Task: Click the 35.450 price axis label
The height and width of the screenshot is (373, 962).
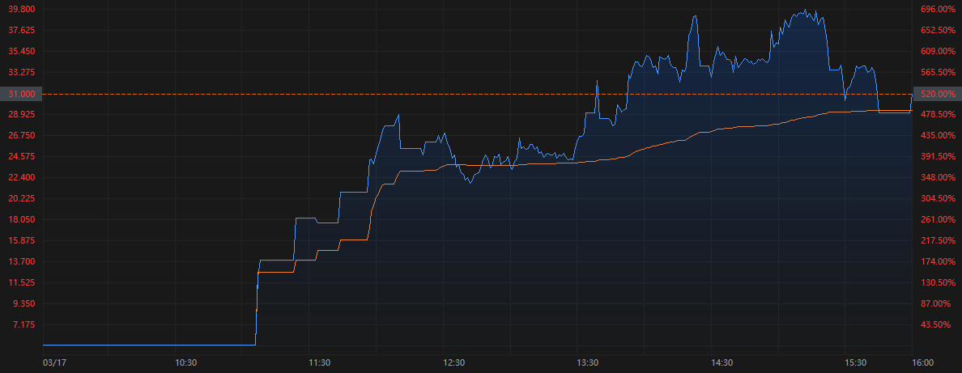Action: [x=22, y=51]
